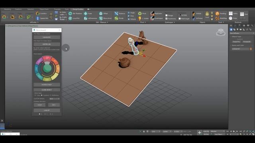Click the Divide tool icon
This screenshot has width=255, height=143.
pos(116,18)
